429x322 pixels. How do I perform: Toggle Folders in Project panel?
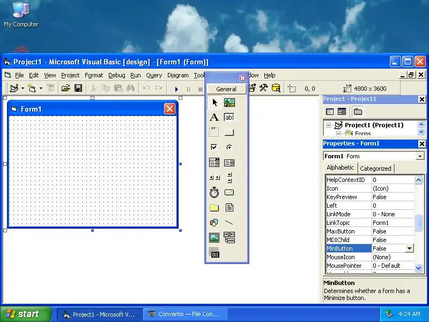click(x=358, y=112)
